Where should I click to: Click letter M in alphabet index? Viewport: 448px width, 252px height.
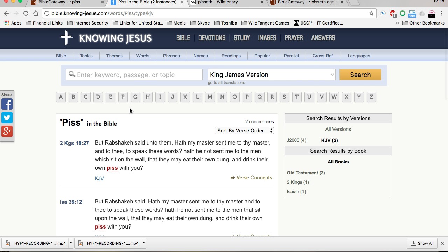[x=210, y=97]
